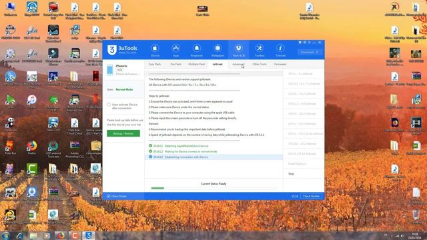Switch to the Firmware tab
This screenshot has width=427, height=240.
pos(280,64)
